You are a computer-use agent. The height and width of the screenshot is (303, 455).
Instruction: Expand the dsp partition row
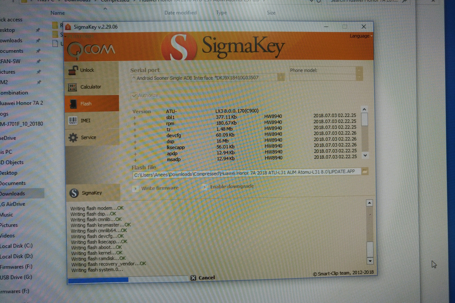[135, 142]
